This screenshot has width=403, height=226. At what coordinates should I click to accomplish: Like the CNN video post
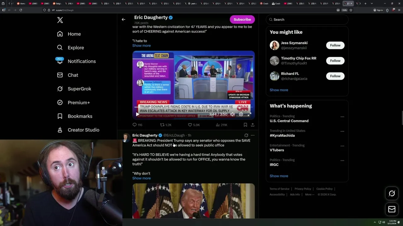tap(194, 125)
